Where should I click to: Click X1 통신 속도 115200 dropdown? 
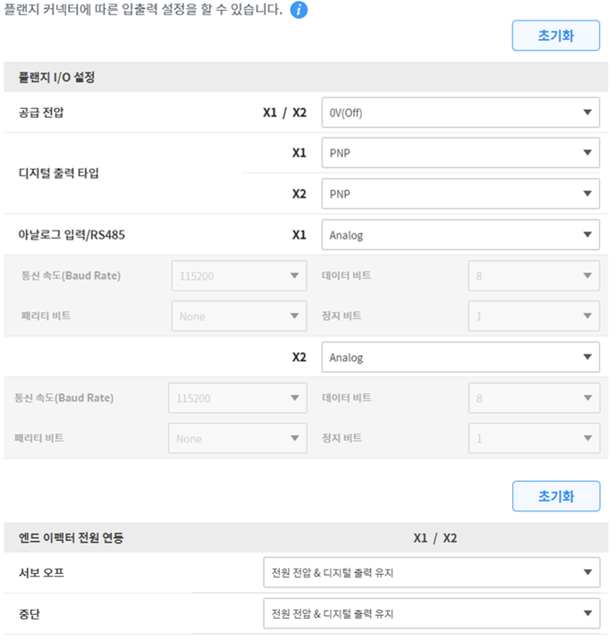pyautogui.click(x=239, y=275)
